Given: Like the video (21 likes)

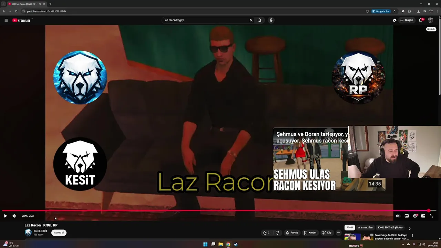Looking at the screenshot, I should pos(267,232).
